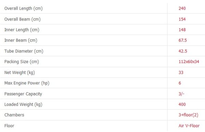
Task: Click the Max Engine Power (hp) label
Action: [x=27, y=83]
